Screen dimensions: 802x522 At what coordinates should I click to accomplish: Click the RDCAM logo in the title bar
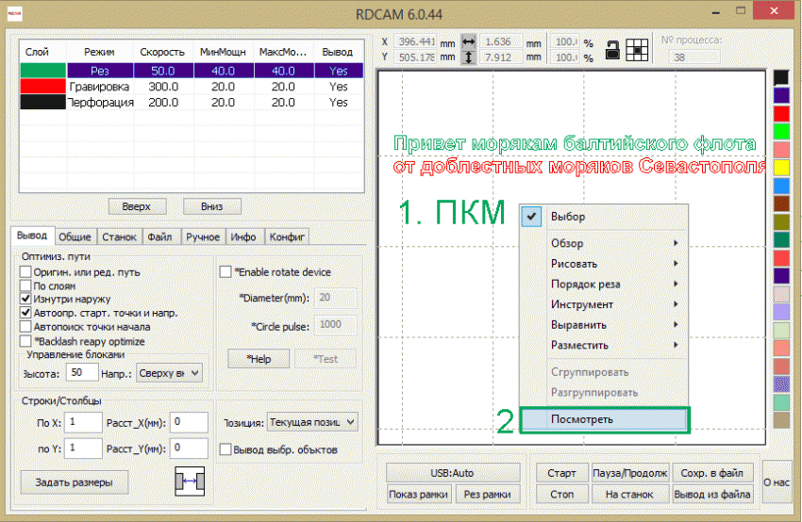[16, 14]
